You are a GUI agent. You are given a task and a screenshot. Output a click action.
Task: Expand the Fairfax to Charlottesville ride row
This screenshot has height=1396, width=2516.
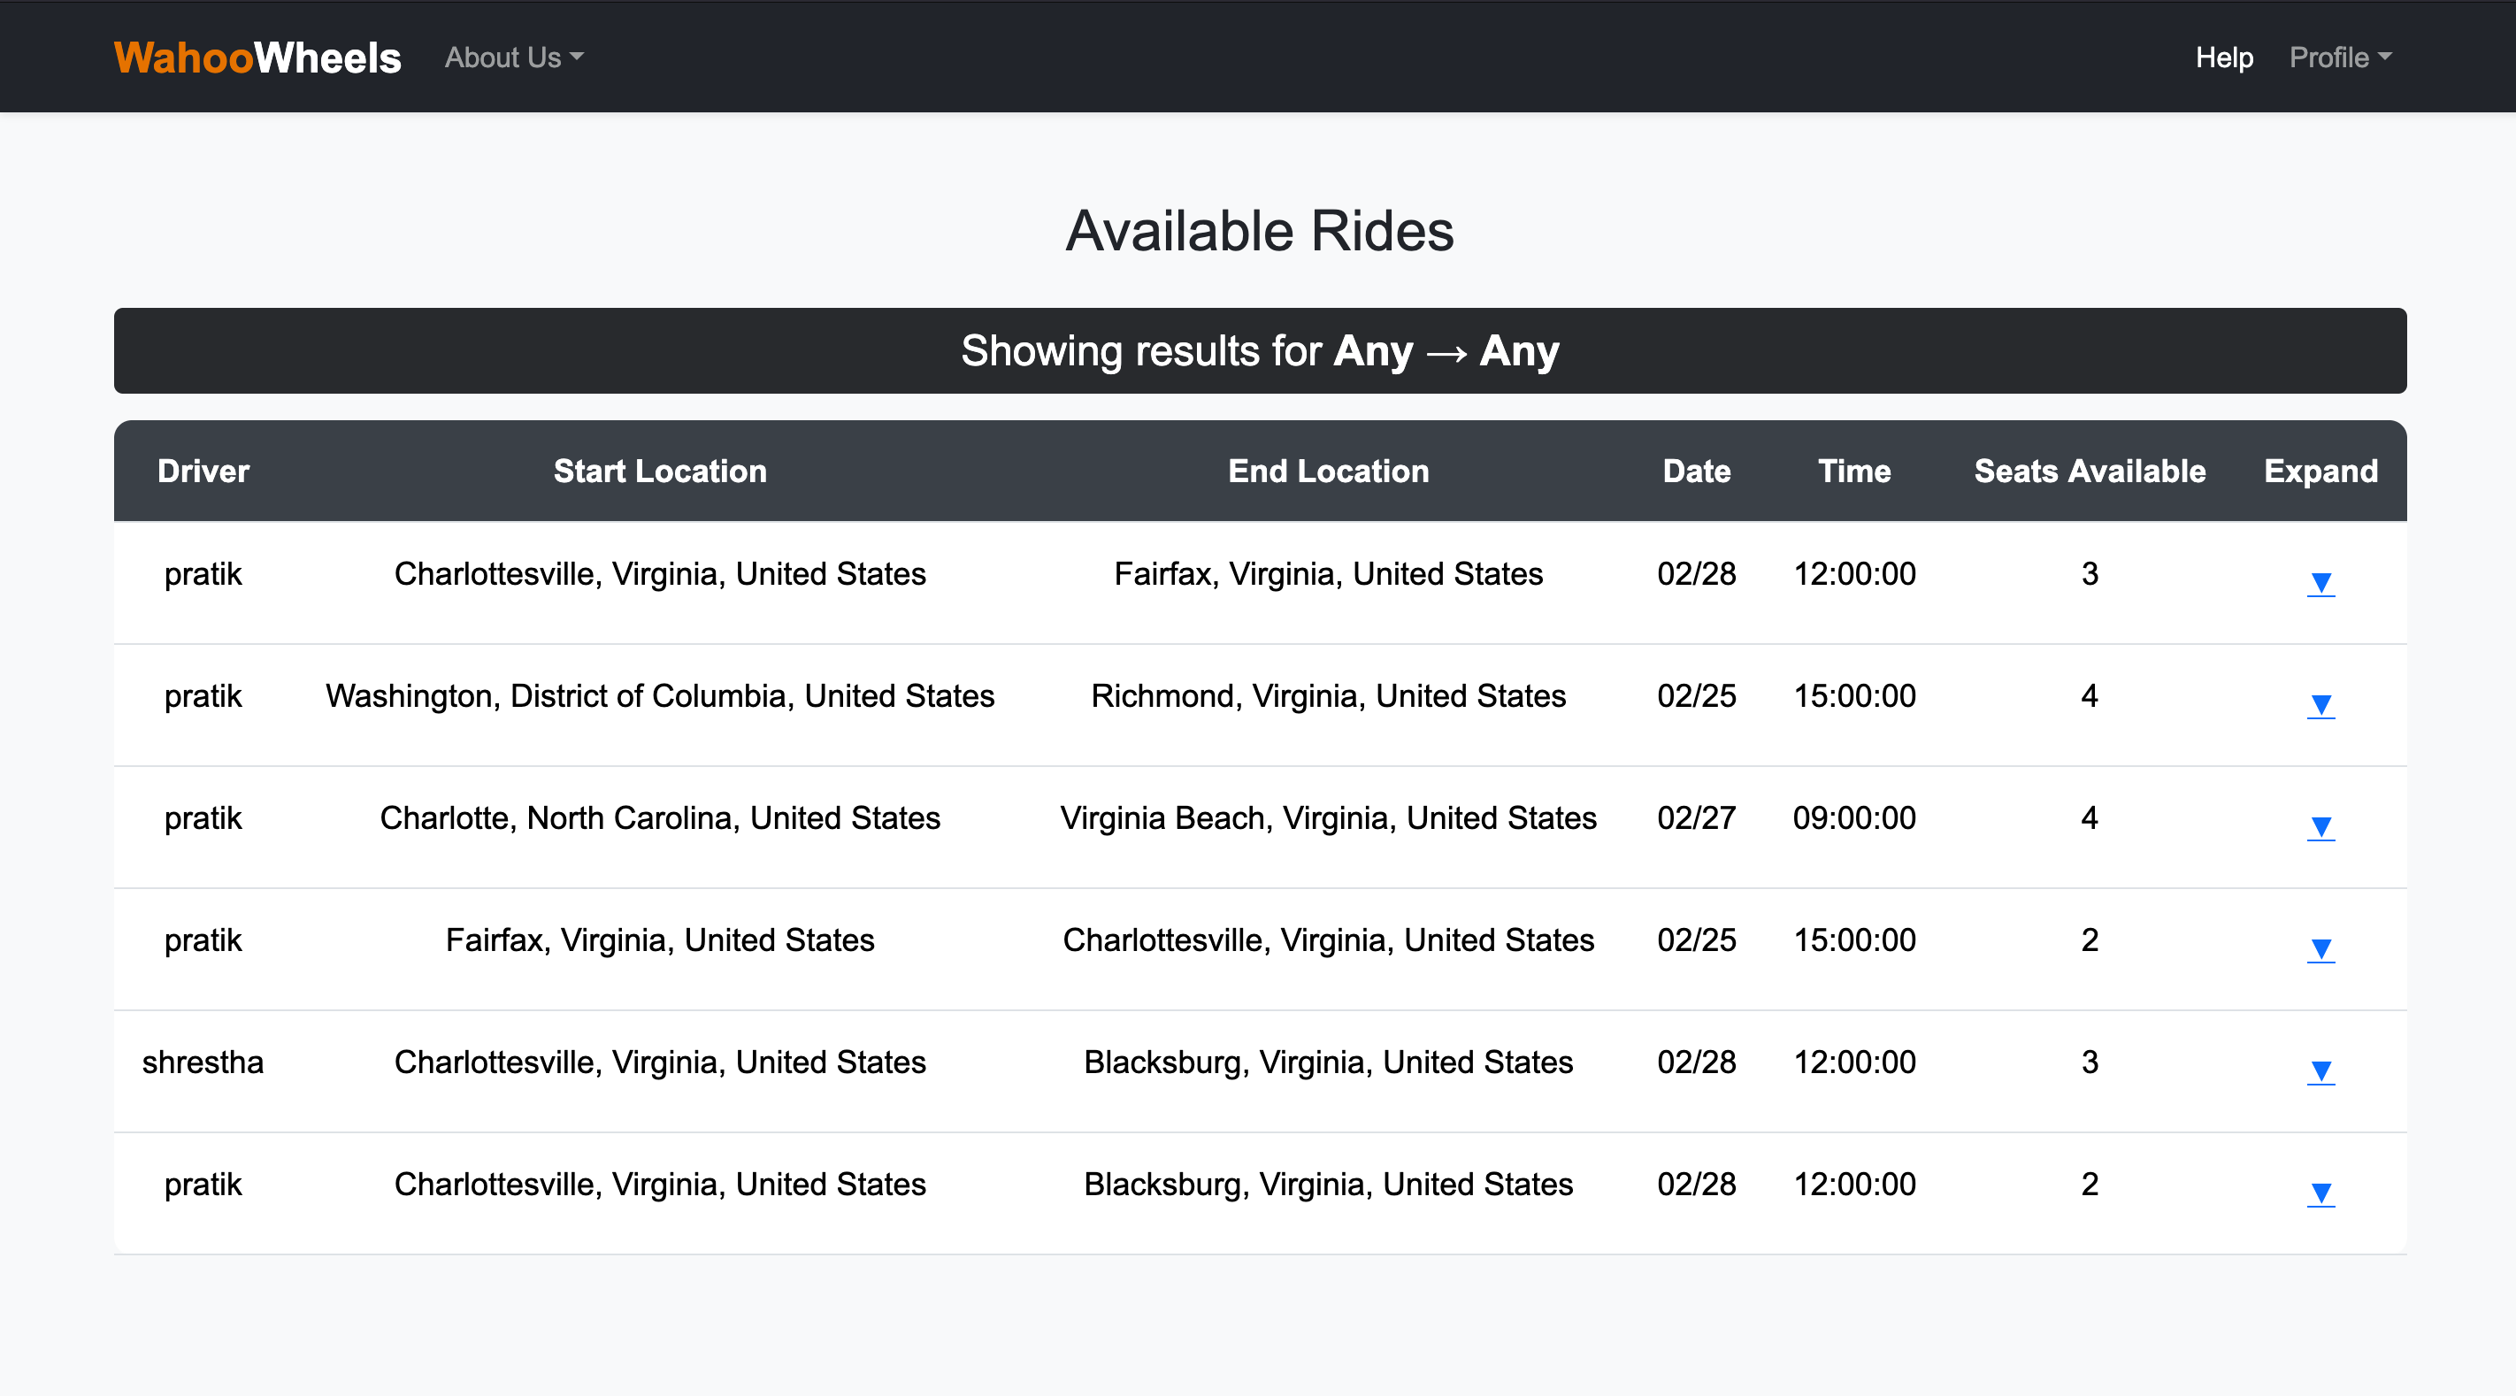click(2320, 949)
